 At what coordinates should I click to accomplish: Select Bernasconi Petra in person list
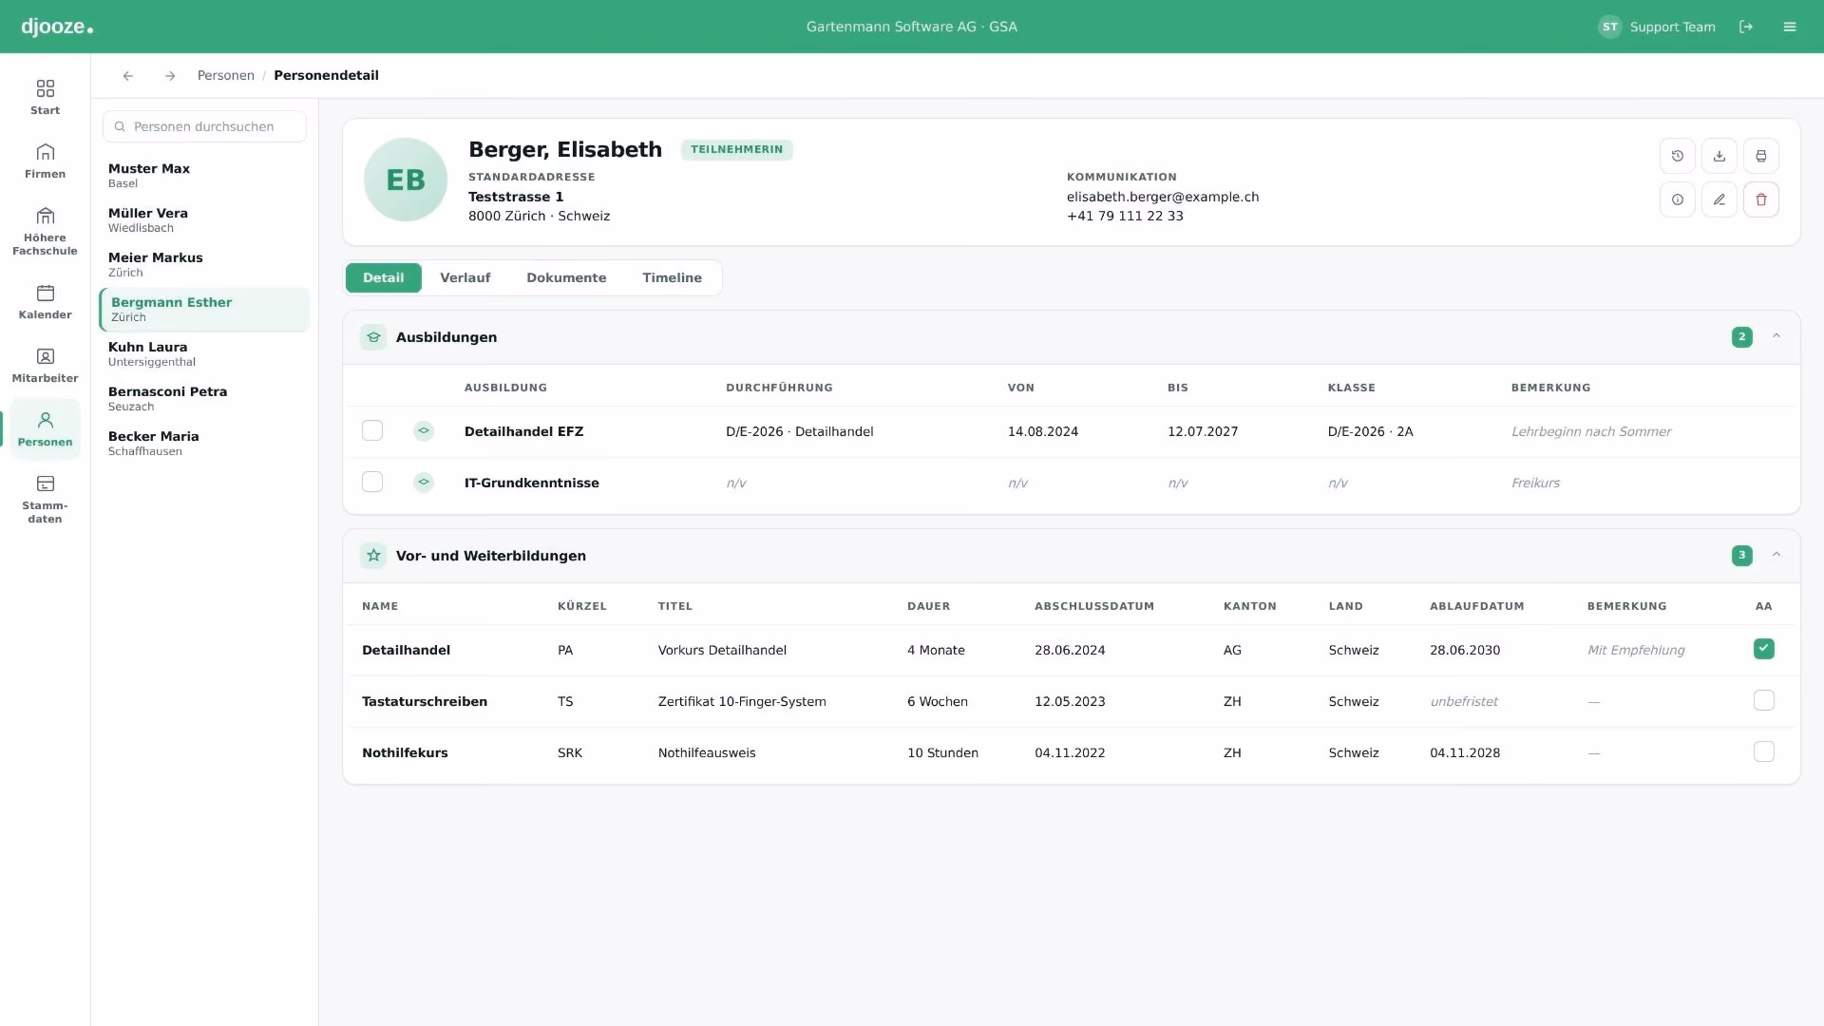[204, 399]
